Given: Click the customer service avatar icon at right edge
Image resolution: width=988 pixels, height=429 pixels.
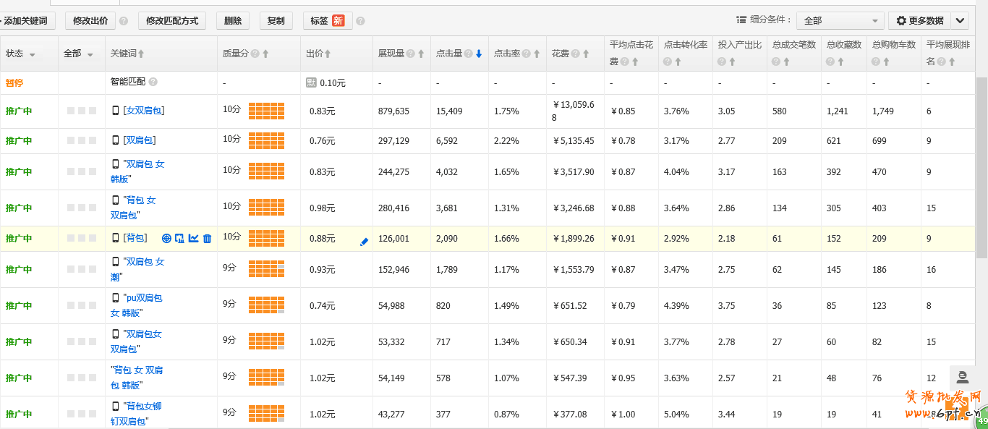Looking at the screenshot, I should click(x=963, y=377).
